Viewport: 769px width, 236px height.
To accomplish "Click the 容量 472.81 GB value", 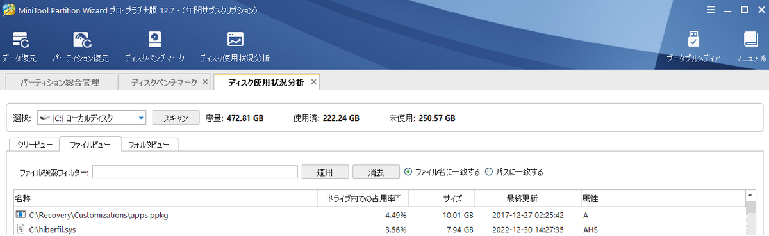I will (245, 118).
